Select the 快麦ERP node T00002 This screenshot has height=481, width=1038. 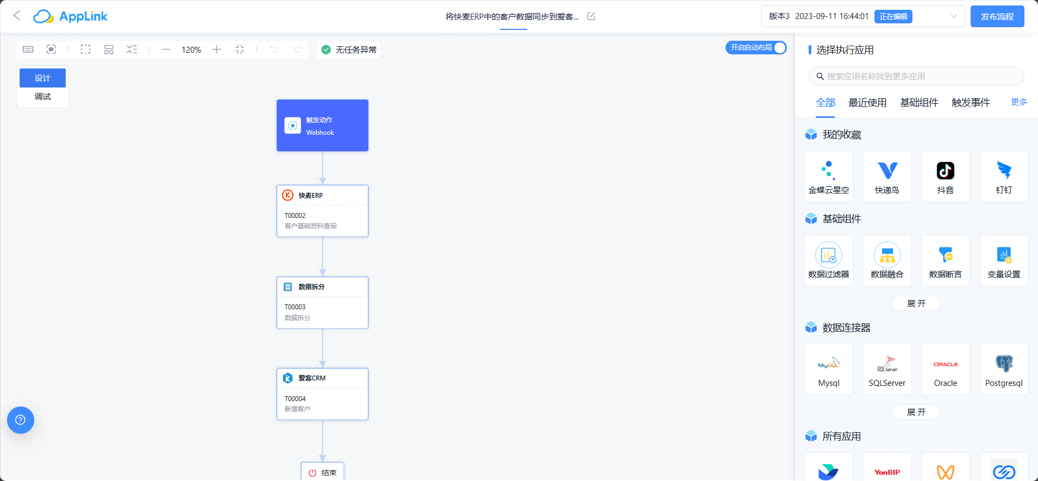(322, 211)
